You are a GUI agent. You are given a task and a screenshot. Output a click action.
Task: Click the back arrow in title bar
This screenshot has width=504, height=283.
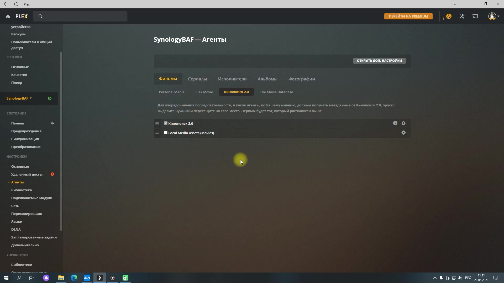coord(6,4)
